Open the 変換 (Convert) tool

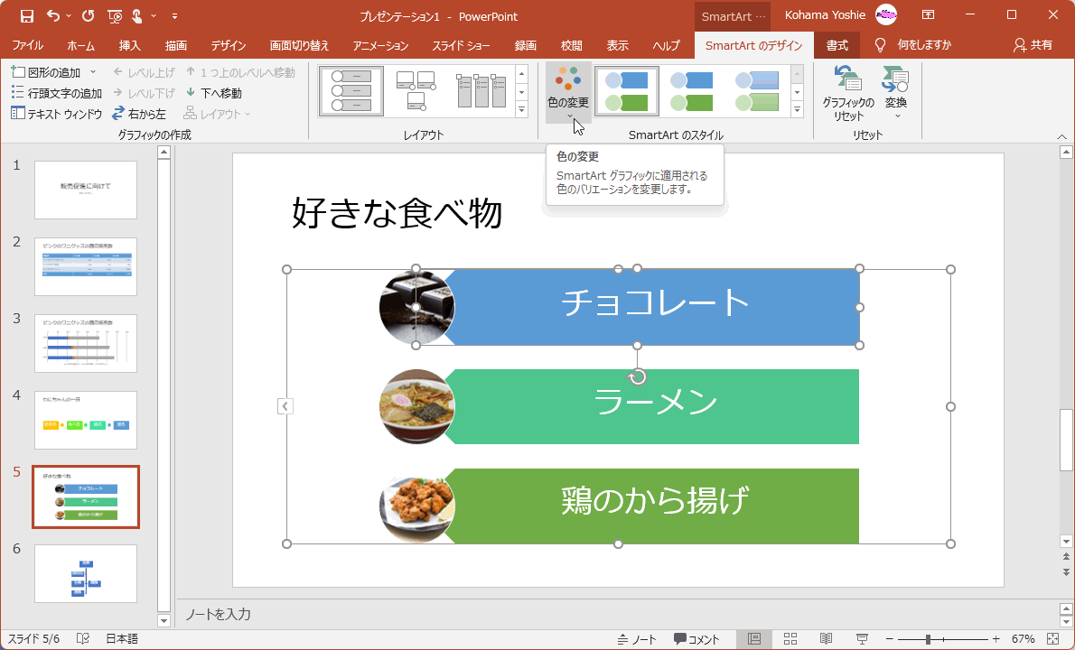894,90
